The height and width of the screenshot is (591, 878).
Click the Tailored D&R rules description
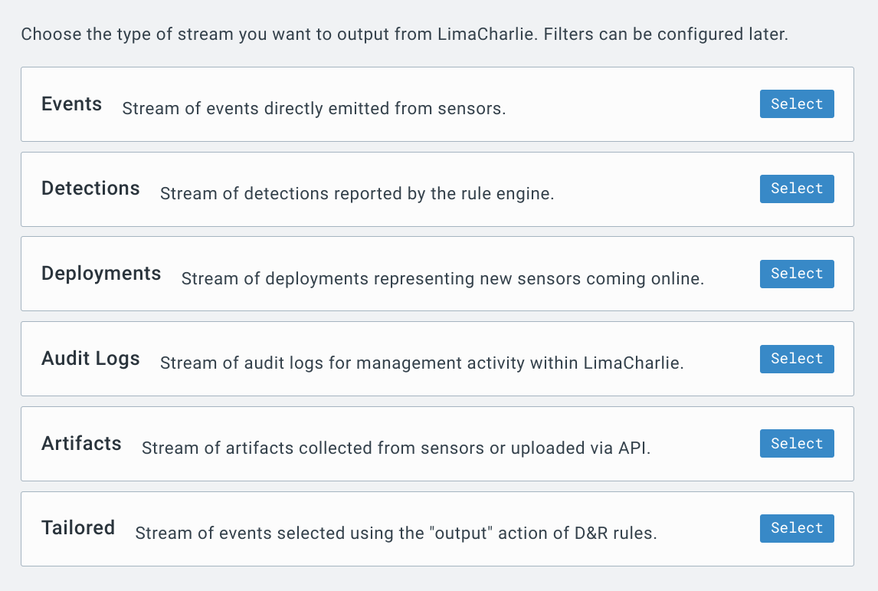(x=396, y=534)
